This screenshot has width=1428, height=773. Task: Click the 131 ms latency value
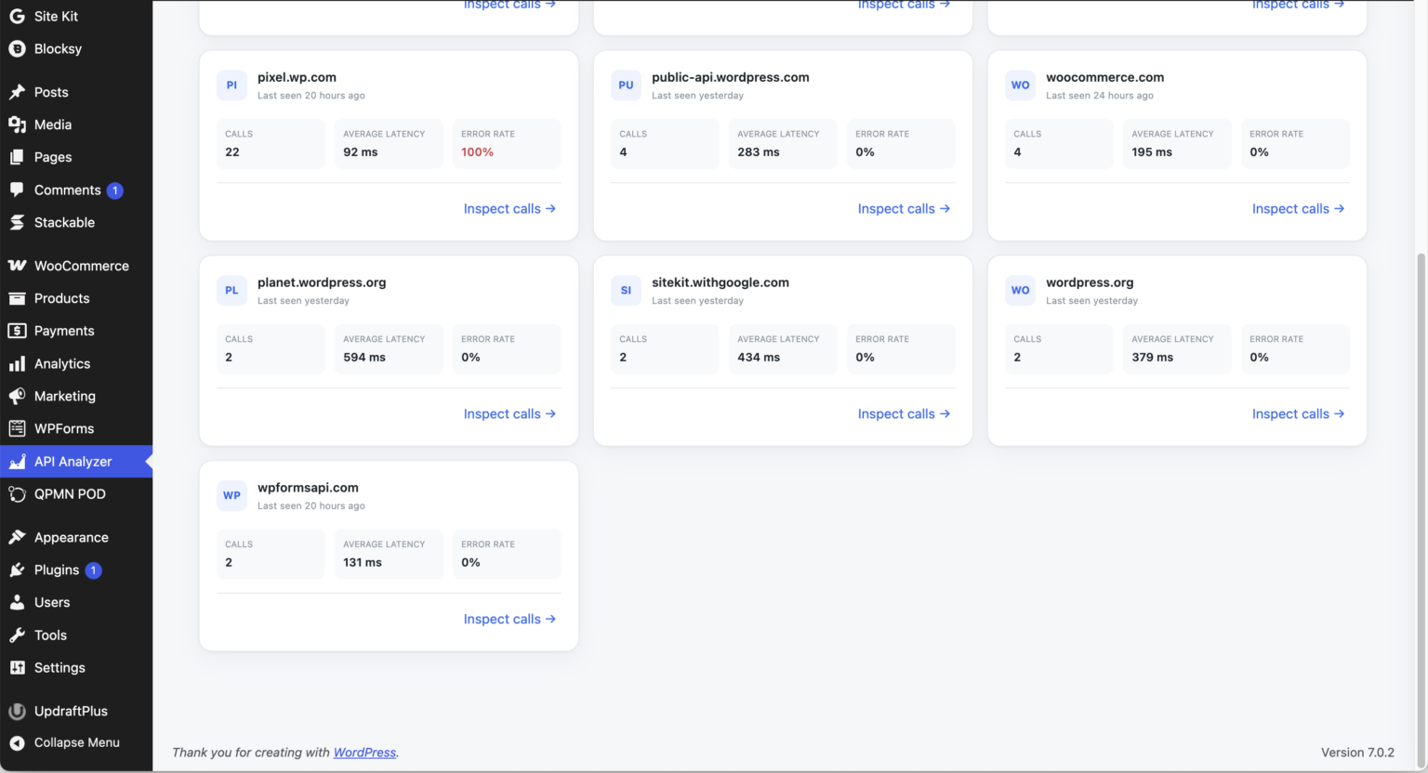pyautogui.click(x=363, y=563)
